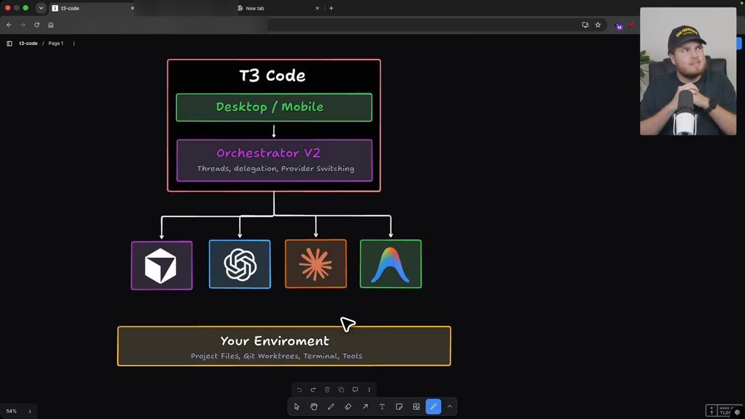Open the Page 1 page selector
This screenshot has width=745, height=419.
click(56, 44)
